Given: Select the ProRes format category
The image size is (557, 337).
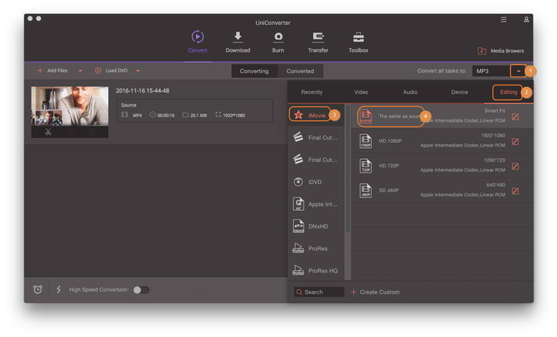Looking at the screenshot, I should click(315, 248).
